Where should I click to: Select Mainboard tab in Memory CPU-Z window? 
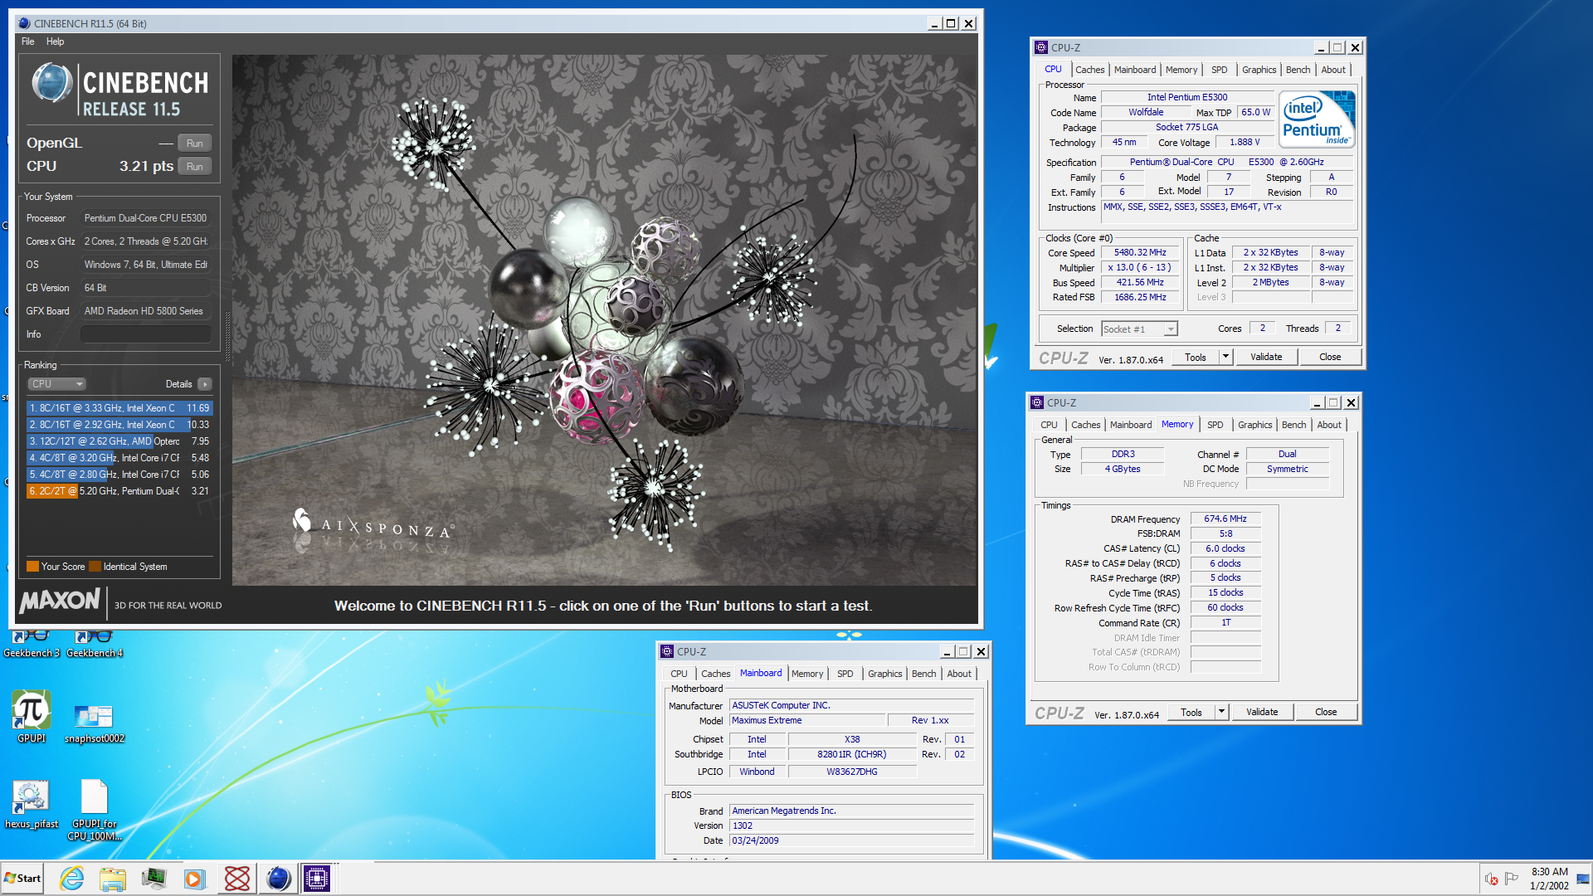(x=1130, y=425)
